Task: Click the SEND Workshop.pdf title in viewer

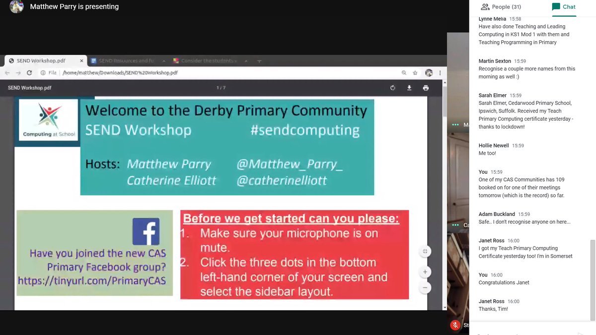Action: tap(29, 88)
